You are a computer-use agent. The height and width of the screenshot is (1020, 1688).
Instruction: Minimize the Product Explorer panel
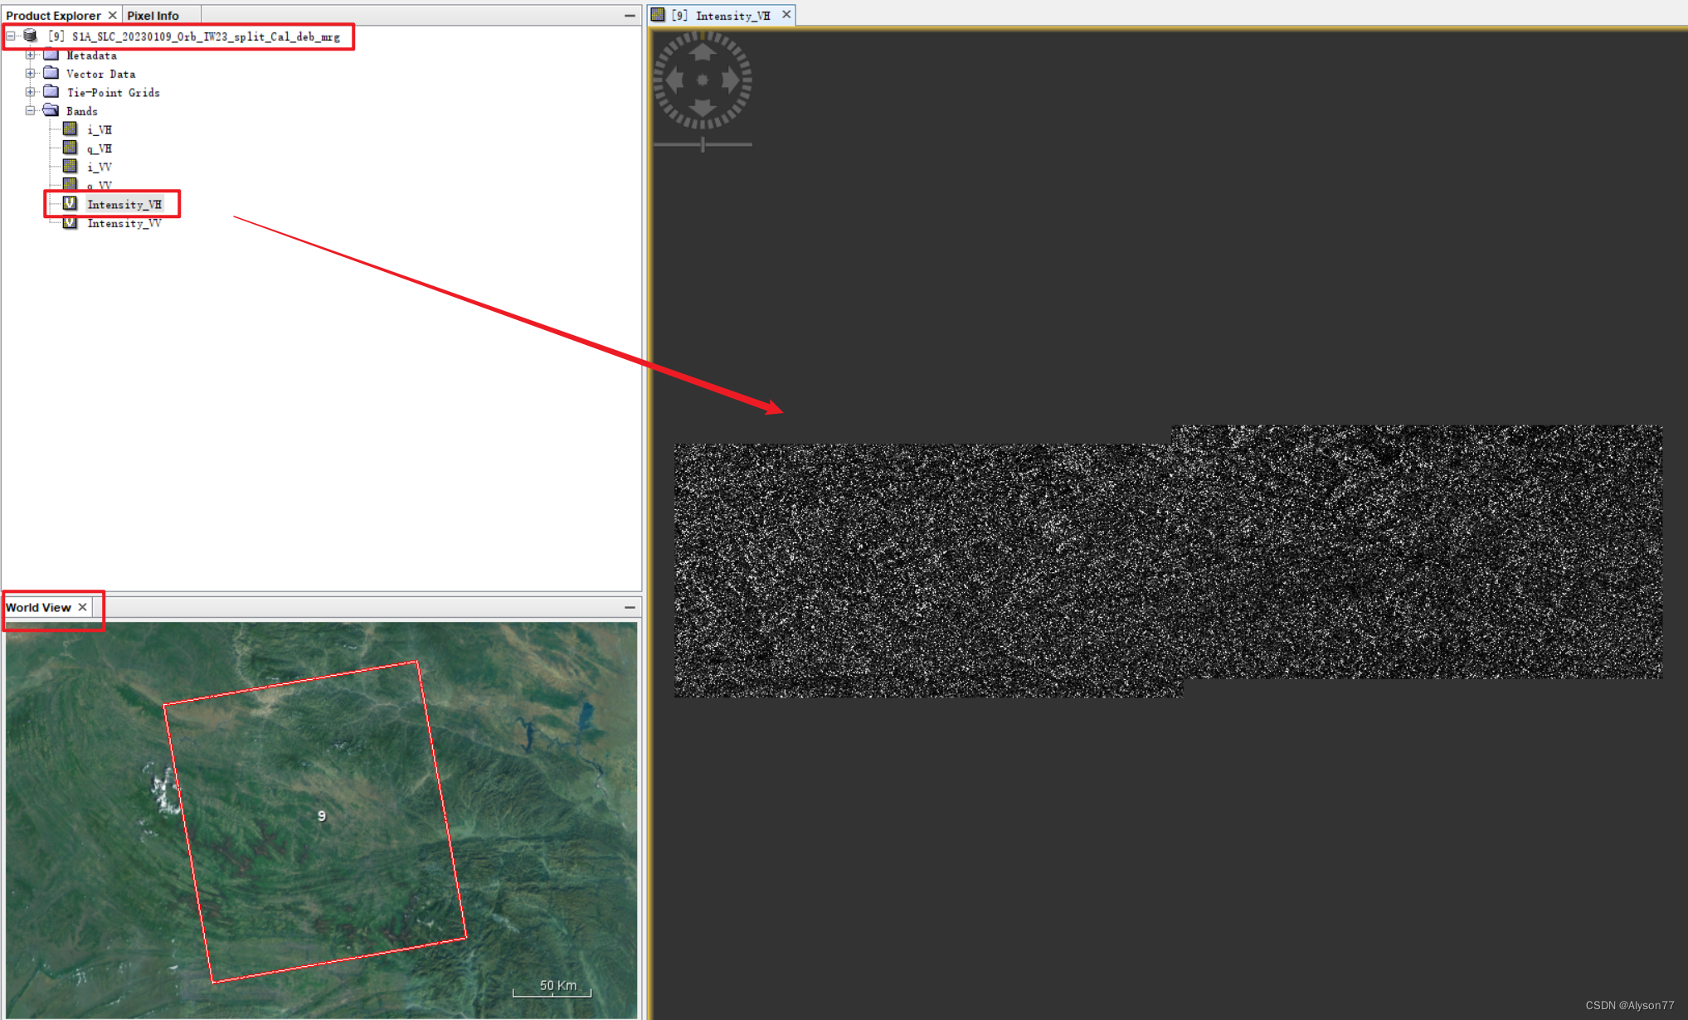[x=630, y=15]
